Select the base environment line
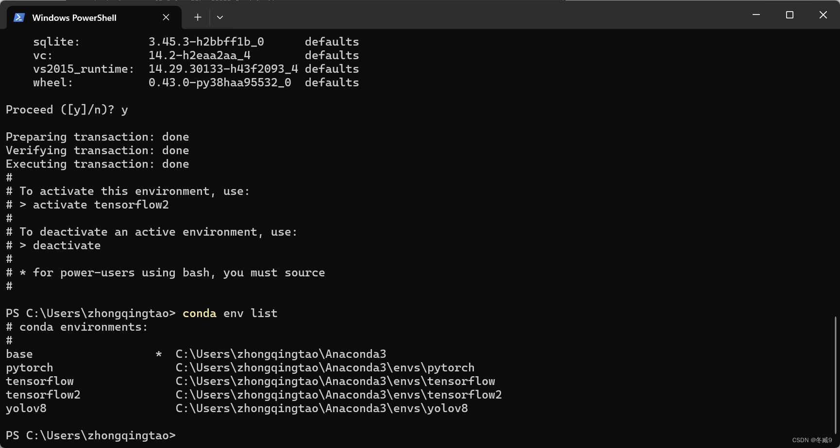 pyautogui.click(x=19, y=353)
